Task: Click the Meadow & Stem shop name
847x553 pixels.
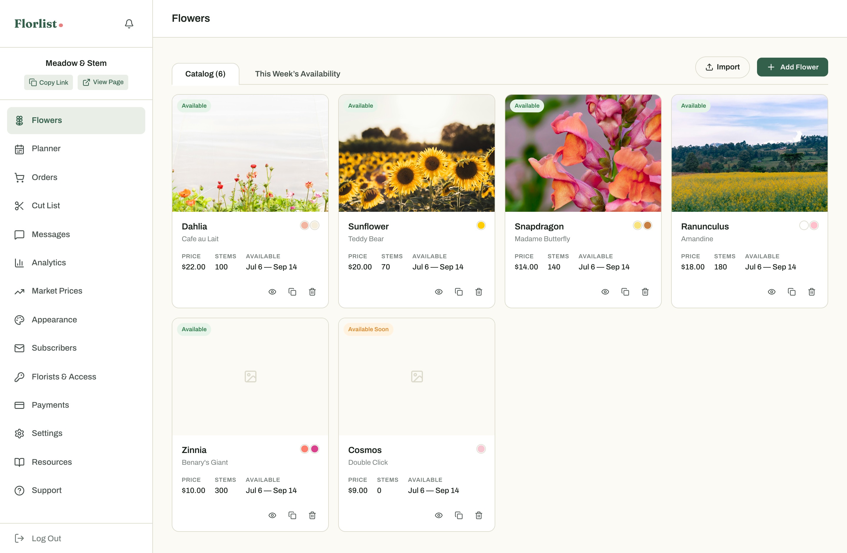Action: tap(76, 63)
